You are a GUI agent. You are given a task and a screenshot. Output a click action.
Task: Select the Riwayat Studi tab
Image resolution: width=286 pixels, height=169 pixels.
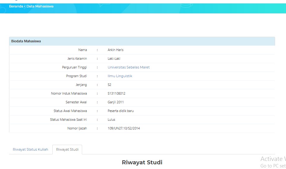point(67,149)
